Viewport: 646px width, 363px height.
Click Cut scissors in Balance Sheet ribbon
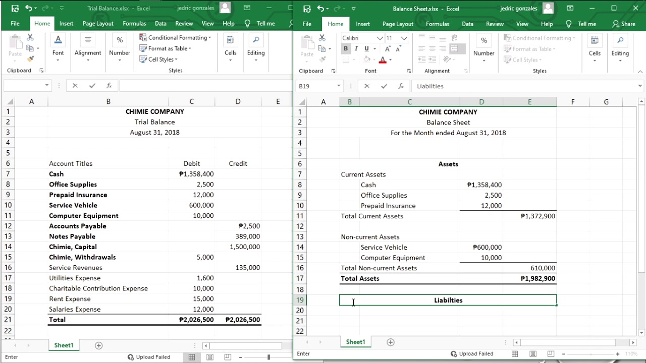[321, 38]
